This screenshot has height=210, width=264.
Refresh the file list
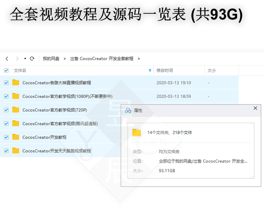(x=32, y=58)
